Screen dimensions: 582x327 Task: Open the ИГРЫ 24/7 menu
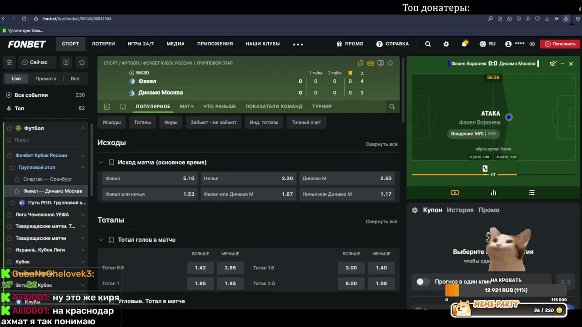point(140,44)
